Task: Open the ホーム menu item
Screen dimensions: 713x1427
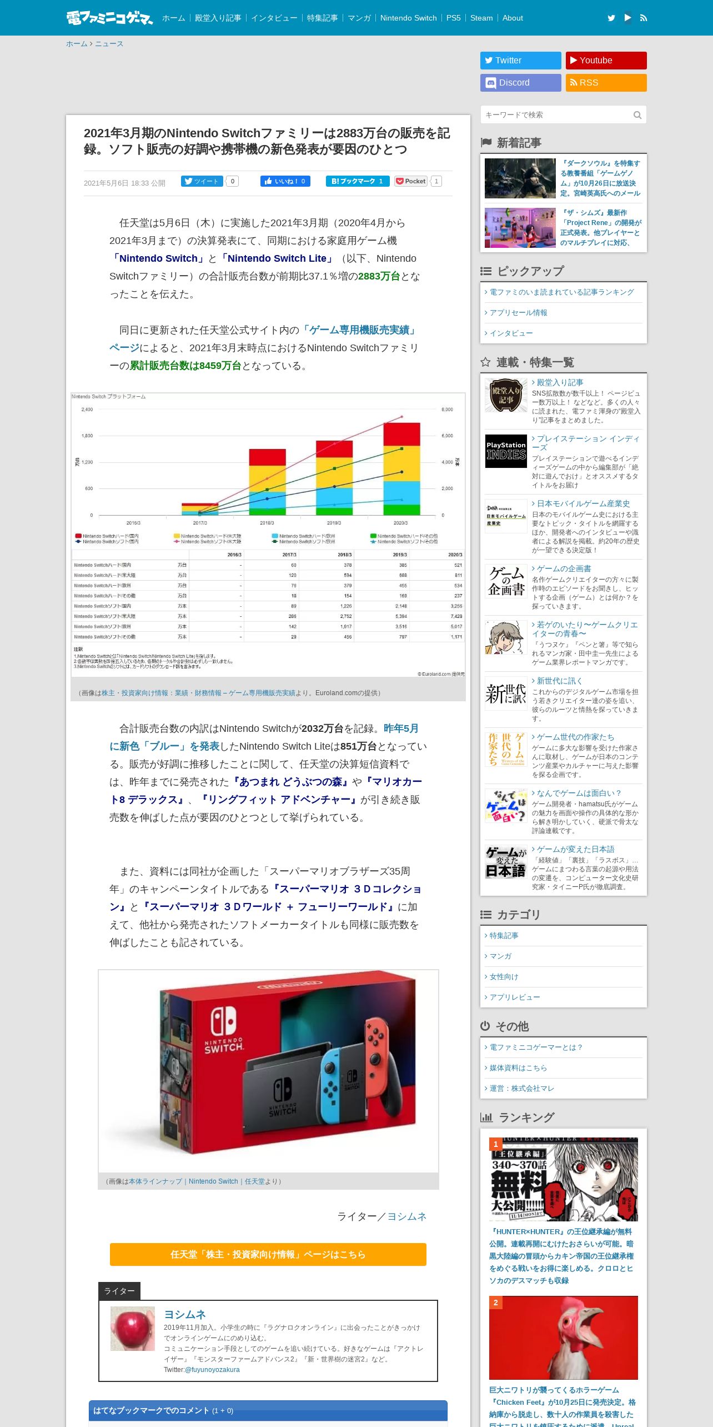Action: click(173, 18)
